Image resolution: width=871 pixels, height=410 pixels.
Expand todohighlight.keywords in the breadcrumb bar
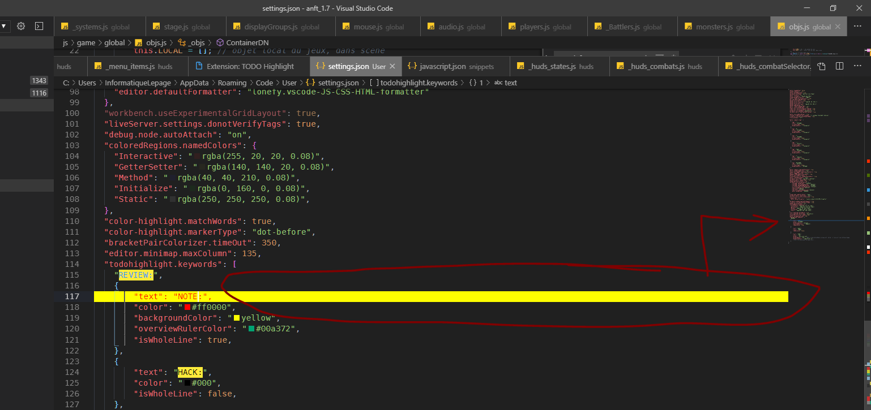[x=417, y=83]
